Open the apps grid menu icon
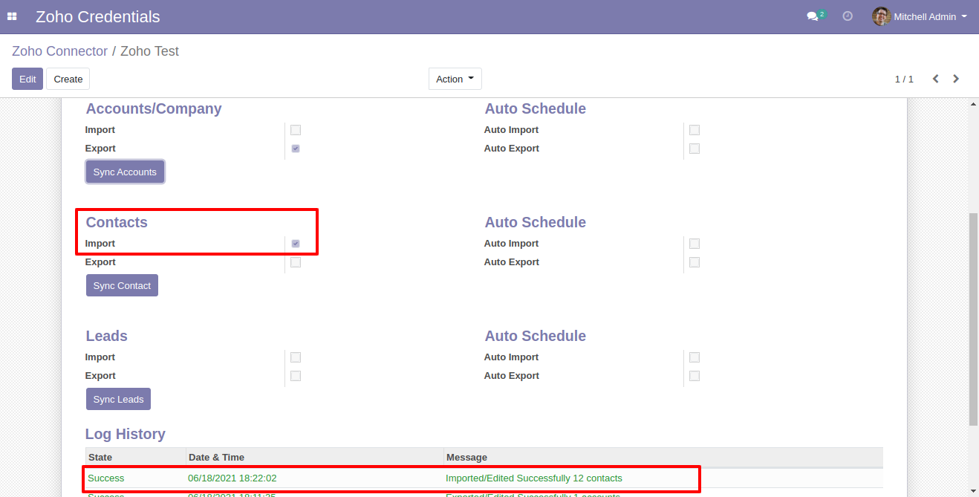The image size is (979, 497). (x=12, y=16)
